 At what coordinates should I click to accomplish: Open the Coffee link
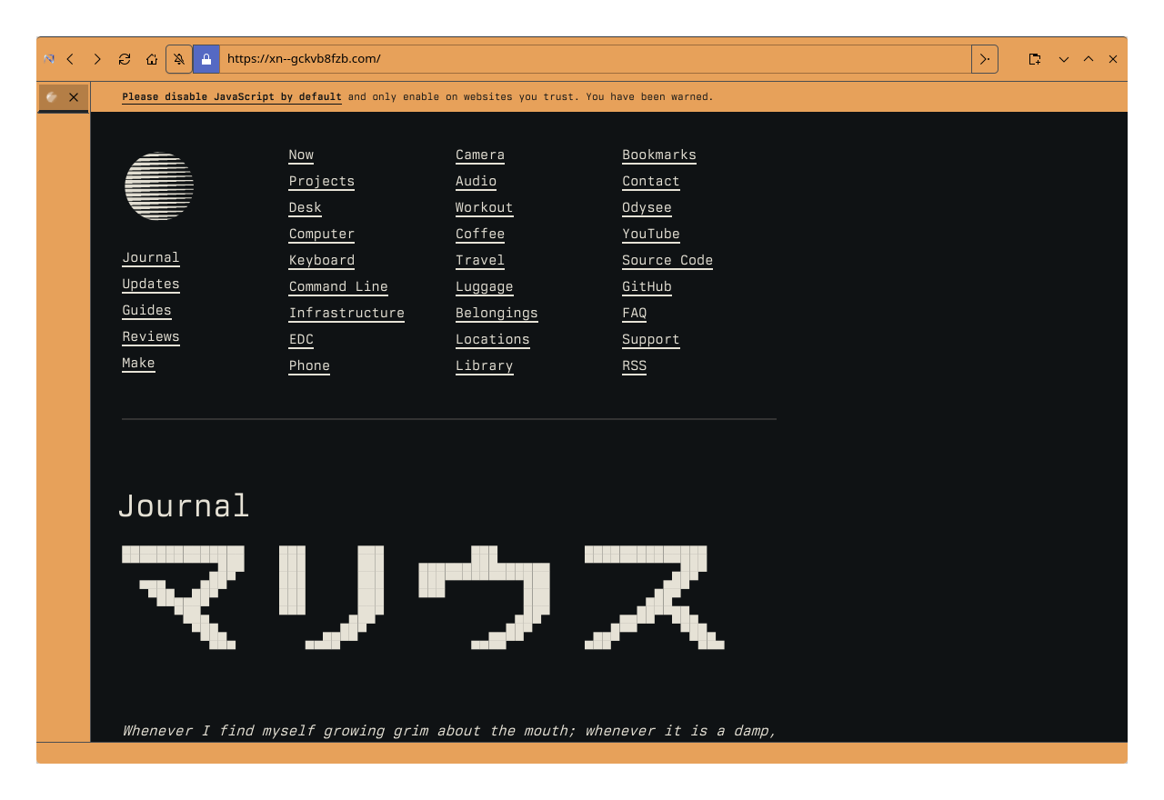tap(480, 235)
